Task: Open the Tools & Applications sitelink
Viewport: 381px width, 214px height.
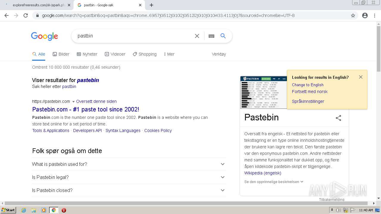Action: [x=51, y=130]
